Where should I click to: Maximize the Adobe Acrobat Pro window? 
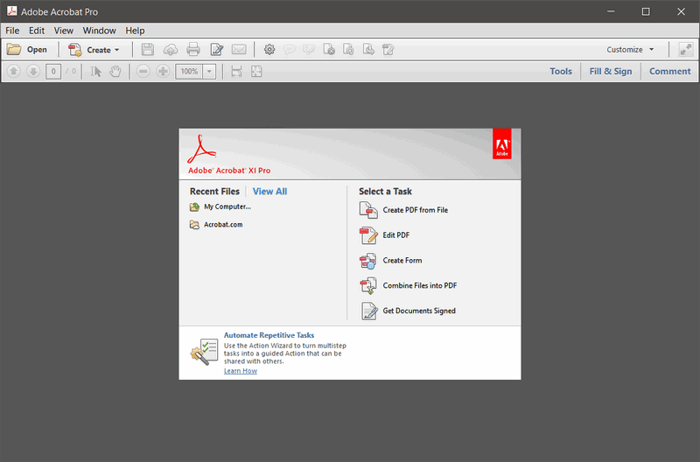click(646, 11)
